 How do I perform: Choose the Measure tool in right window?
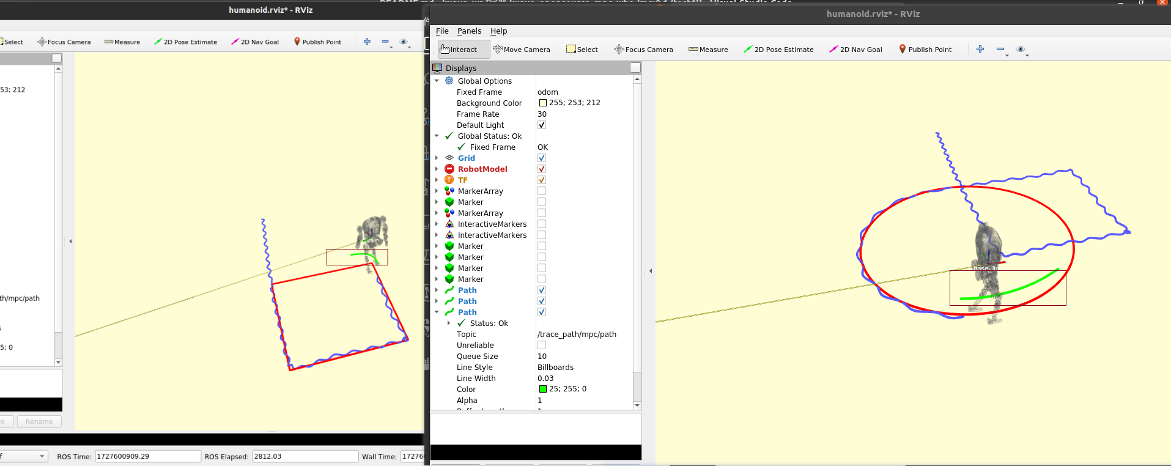coord(708,50)
